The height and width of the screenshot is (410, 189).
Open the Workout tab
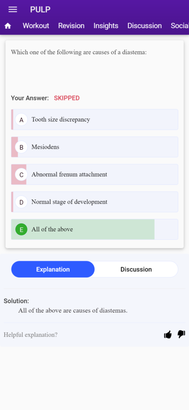pos(36,26)
